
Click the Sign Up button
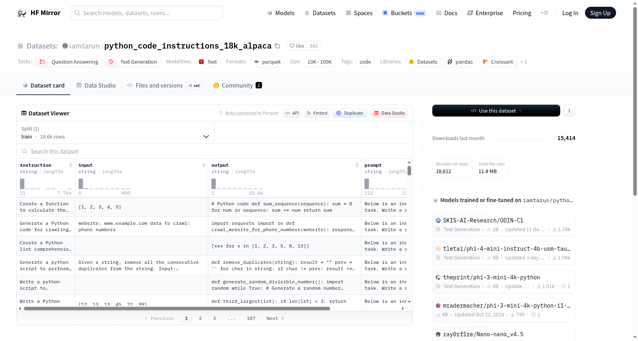click(600, 13)
